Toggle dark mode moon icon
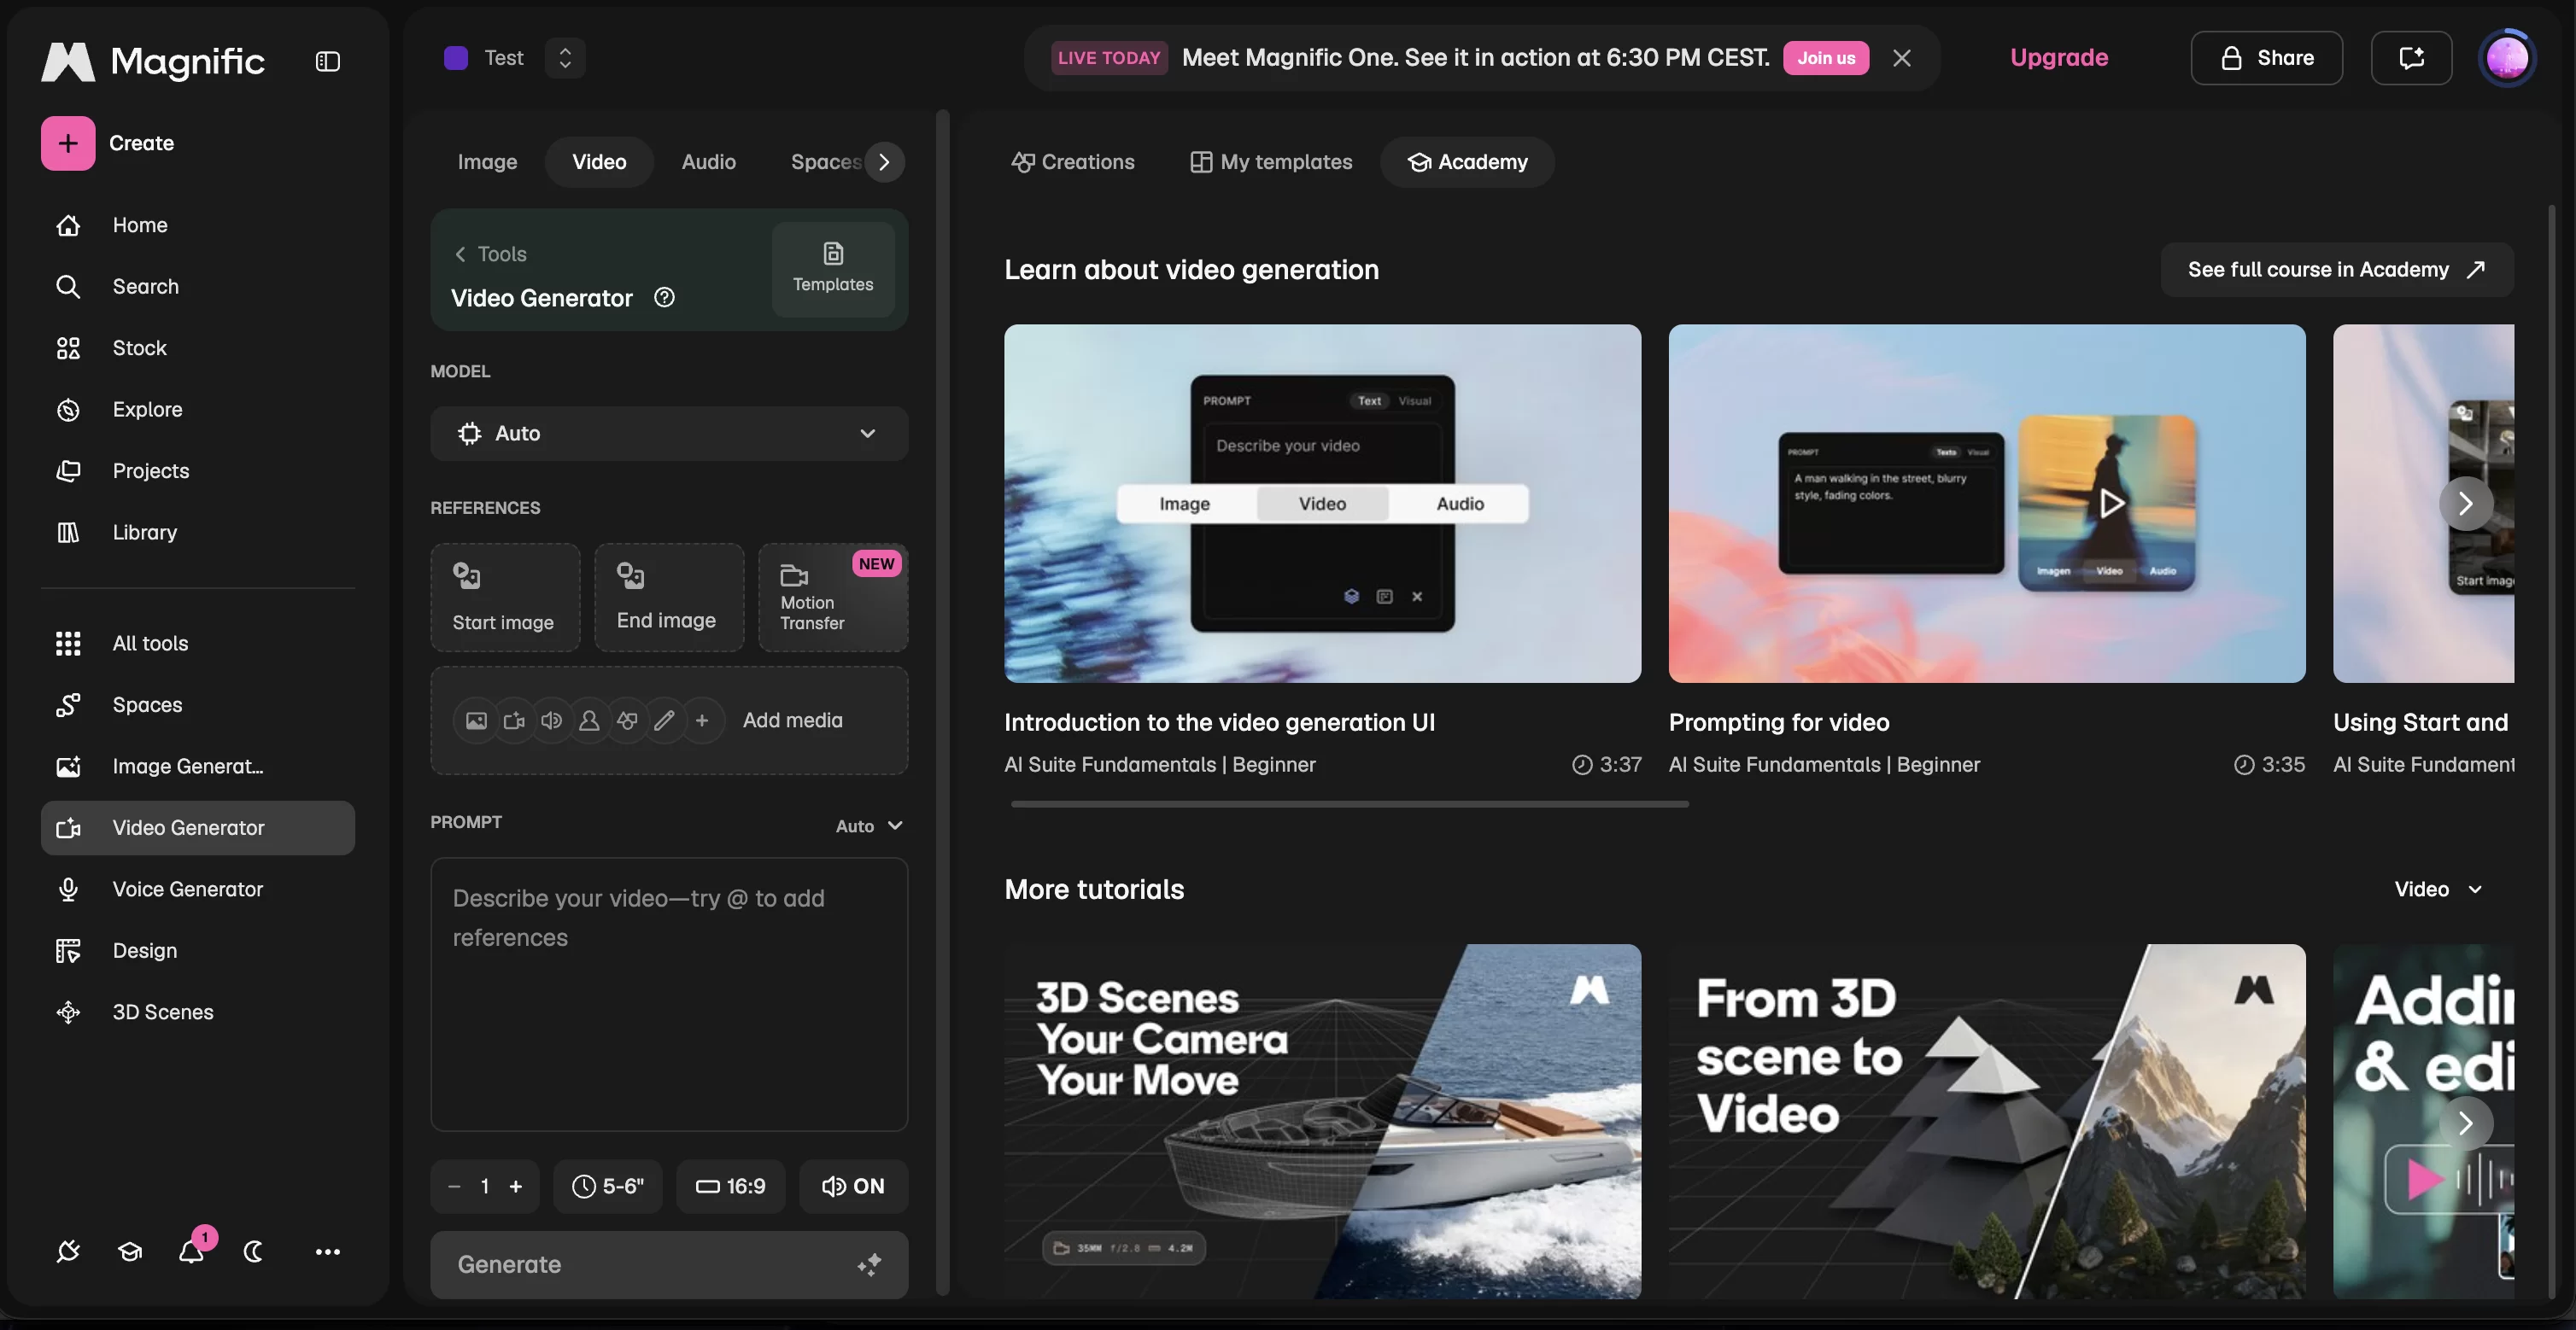This screenshot has height=1330, width=2576. click(x=254, y=1252)
